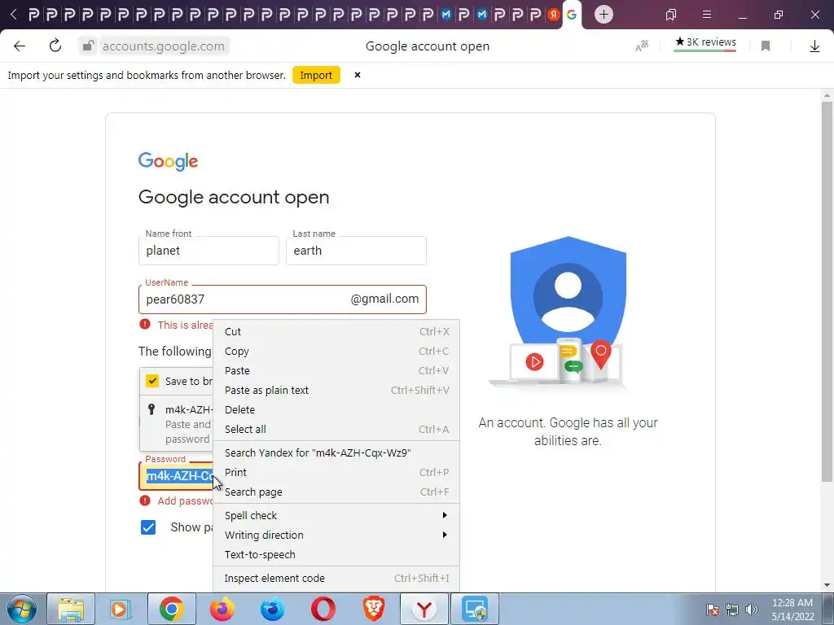Reload the page with the refresh icon

pyautogui.click(x=55, y=46)
